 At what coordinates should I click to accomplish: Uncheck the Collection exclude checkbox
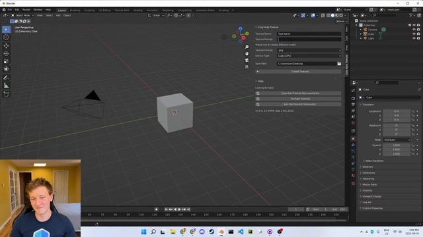click(410, 25)
